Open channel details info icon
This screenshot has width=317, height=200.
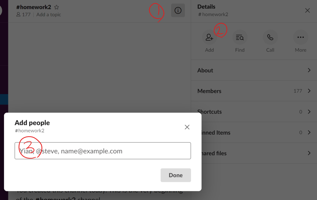click(178, 11)
